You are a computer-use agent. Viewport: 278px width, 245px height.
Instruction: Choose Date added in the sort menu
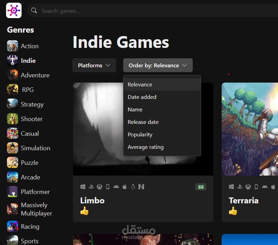(x=162, y=97)
